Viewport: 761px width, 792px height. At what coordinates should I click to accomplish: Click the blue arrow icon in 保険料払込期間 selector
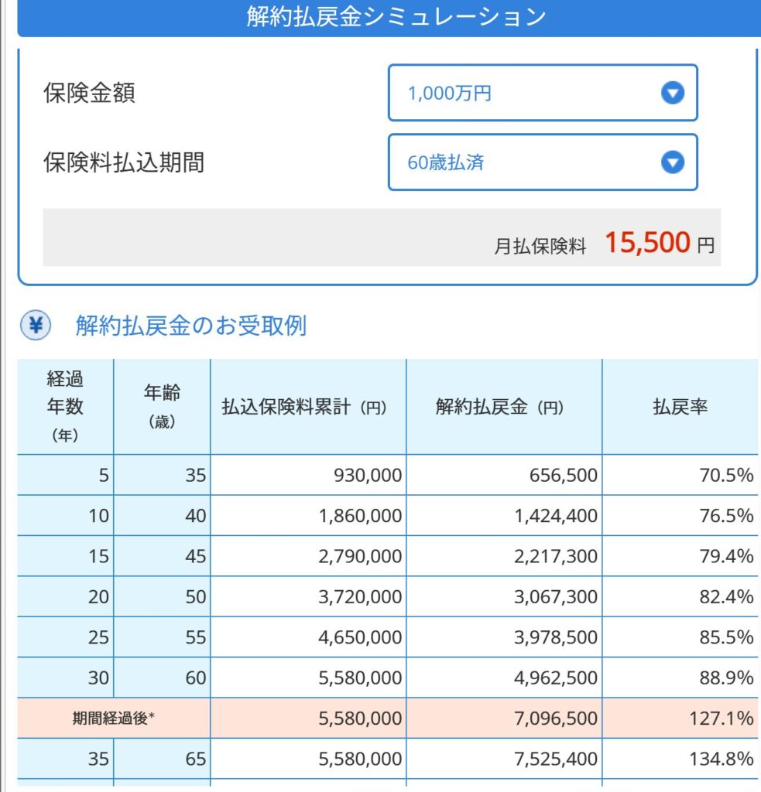click(x=672, y=162)
